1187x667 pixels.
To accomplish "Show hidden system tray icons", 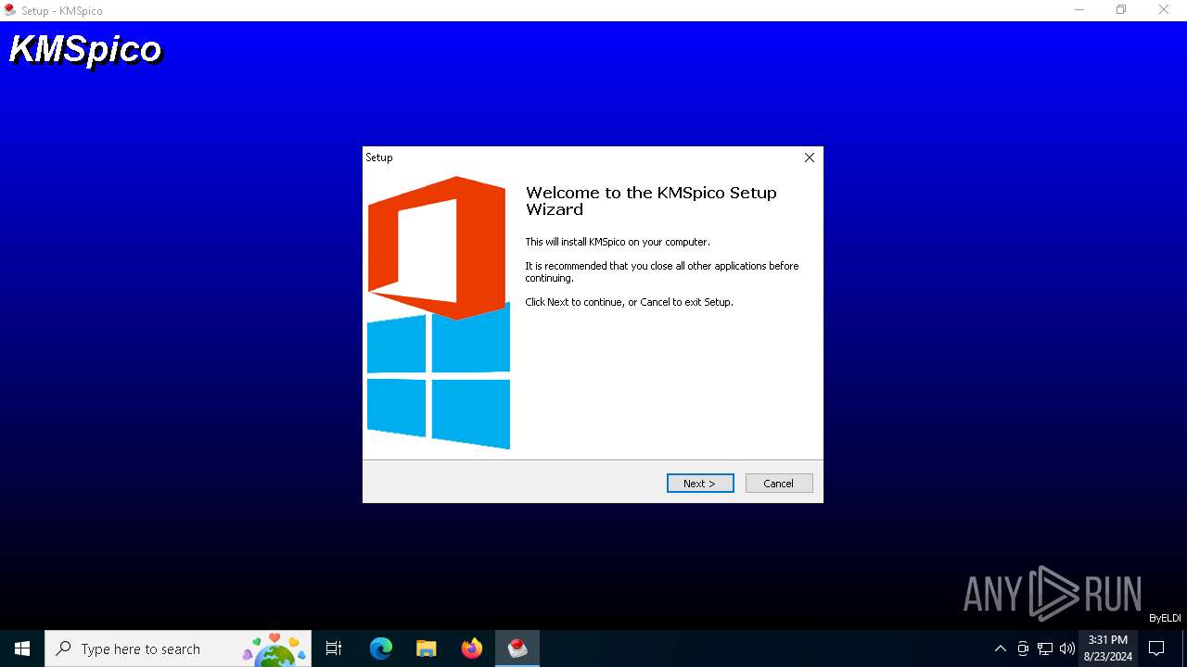I will pyautogui.click(x=1000, y=648).
